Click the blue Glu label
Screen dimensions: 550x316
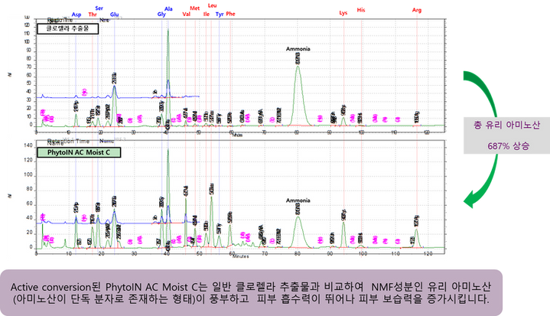click(x=114, y=15)
